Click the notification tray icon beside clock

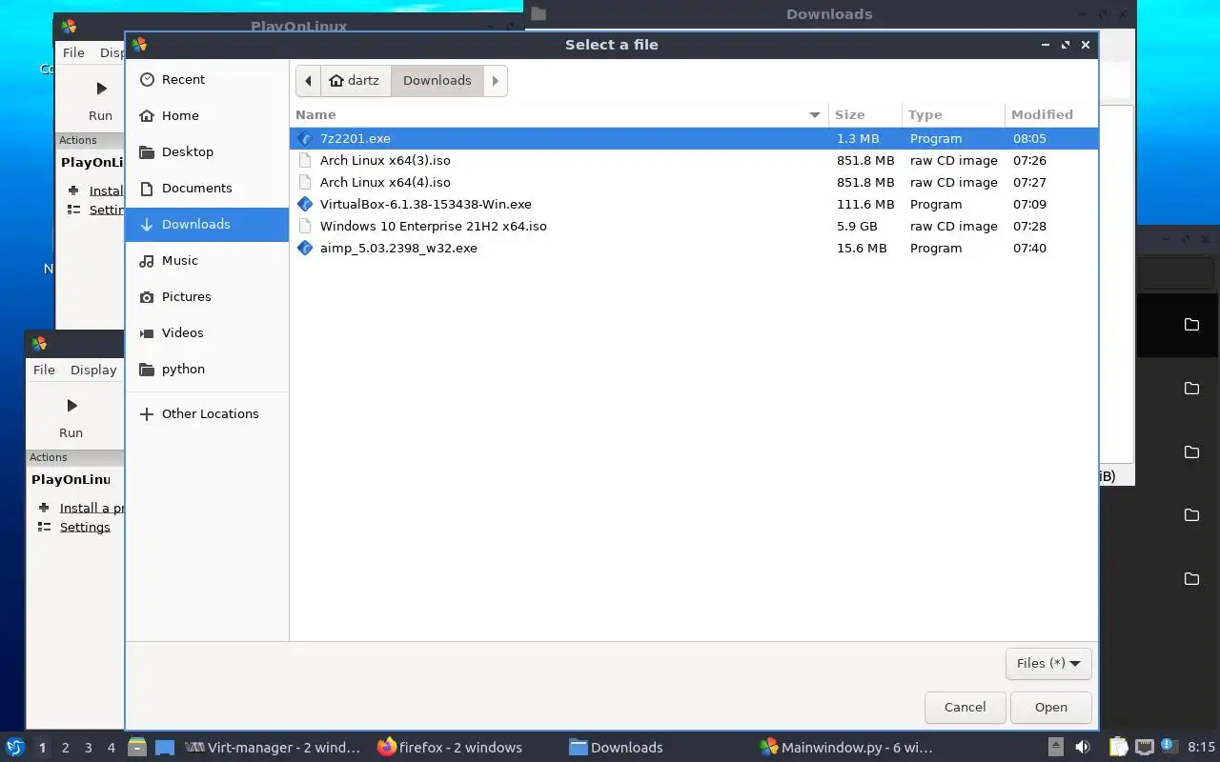click(x=1170, y=747)
